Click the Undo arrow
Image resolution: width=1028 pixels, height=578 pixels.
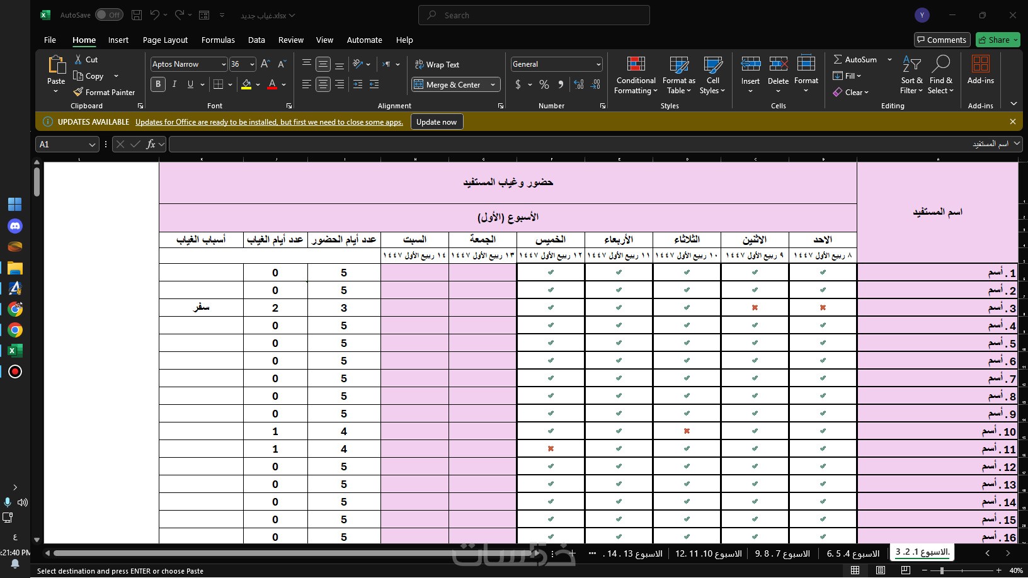155,15
